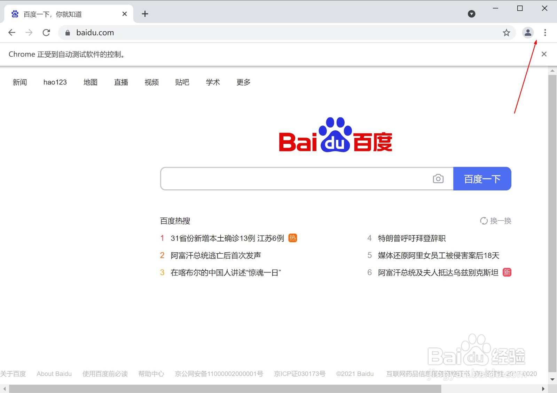The height and width of the screenshot is (393, 557).
Task: Click the refresh icon beside 换一换
Action: click(484, 221)
